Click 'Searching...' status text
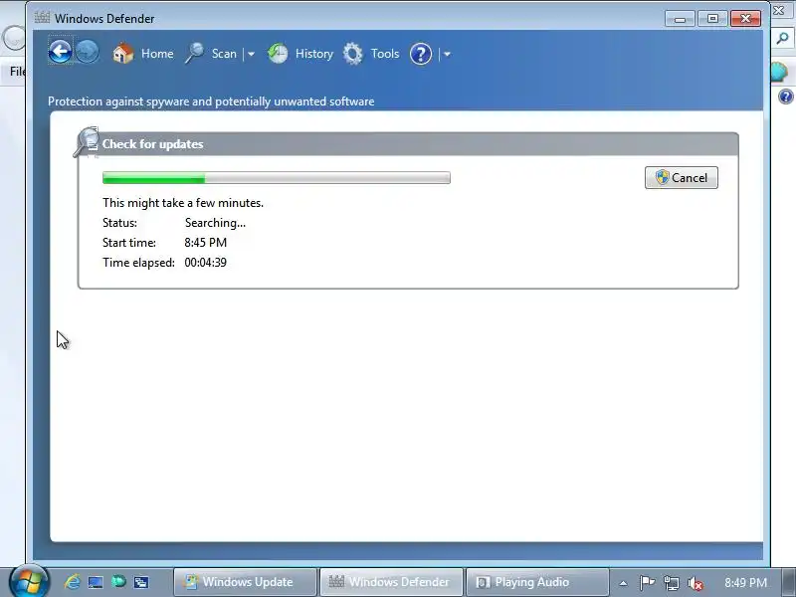The image size is (796, 597). [215, 223]
